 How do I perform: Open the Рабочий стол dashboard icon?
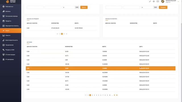tap(4, 7)
